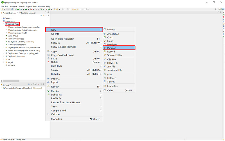Choose JSP File in the New submenu
The image size is (225, 141).
[x=119, y=67]
